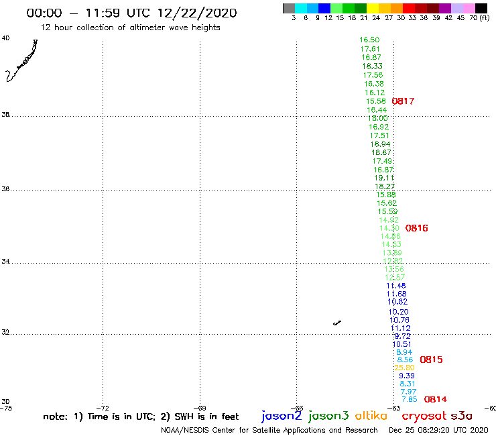Image resolution: width=496 pixels, height=436 pixels.
Task: Select the 18.67 wave height value
Action: (381, 153)
